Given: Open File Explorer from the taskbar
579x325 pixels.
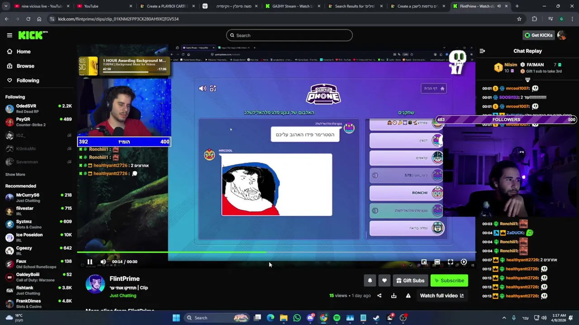Looking at the screenshot, I should (284, 318).
